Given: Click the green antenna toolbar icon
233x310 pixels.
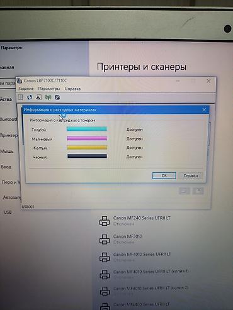Looking at the screenshot, I should pos(48,97).
